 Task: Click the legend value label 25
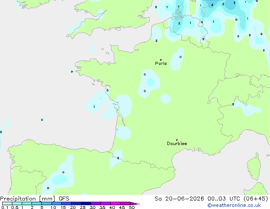tap(83, 207)
